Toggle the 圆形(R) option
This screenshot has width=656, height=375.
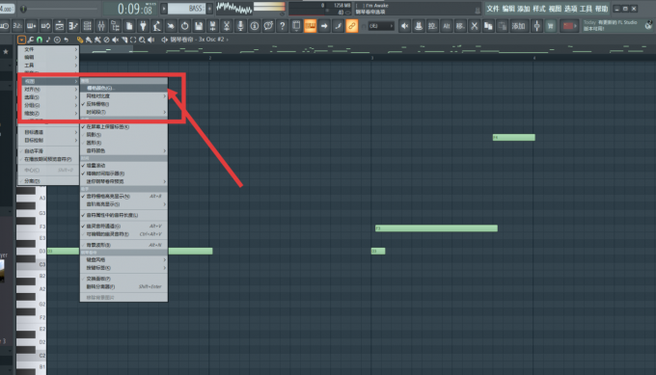point(123,143)
